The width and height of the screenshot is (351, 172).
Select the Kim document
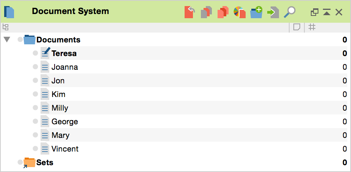click(58, 94)
